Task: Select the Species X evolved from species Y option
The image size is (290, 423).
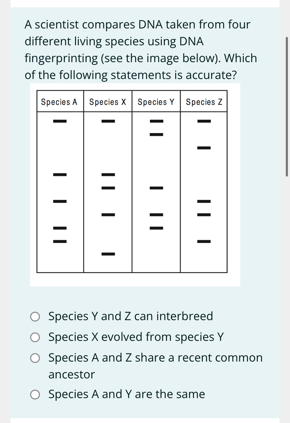Action: (35, 337)
